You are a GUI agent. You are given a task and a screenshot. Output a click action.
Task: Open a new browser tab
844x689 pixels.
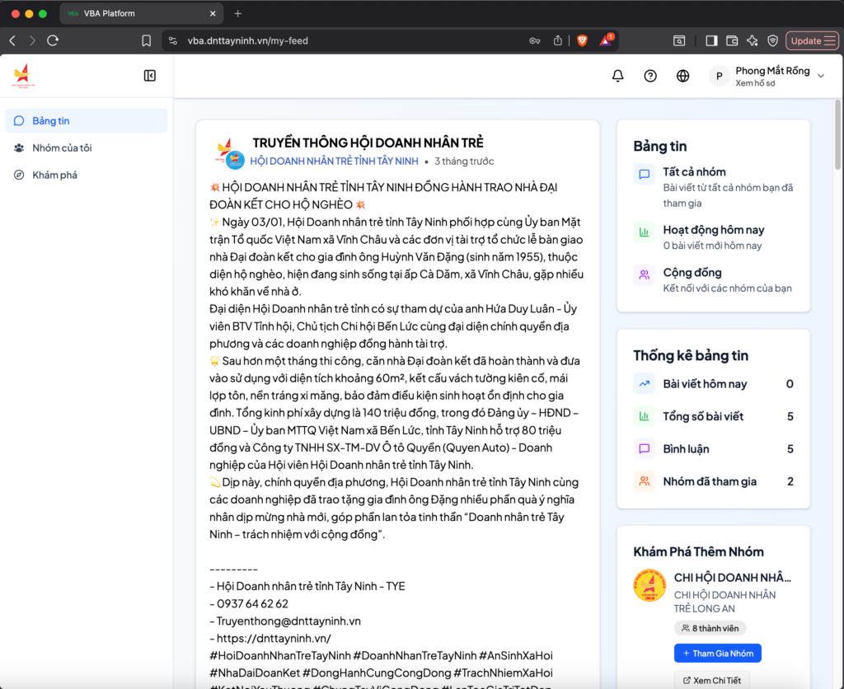tap(238, 13)
